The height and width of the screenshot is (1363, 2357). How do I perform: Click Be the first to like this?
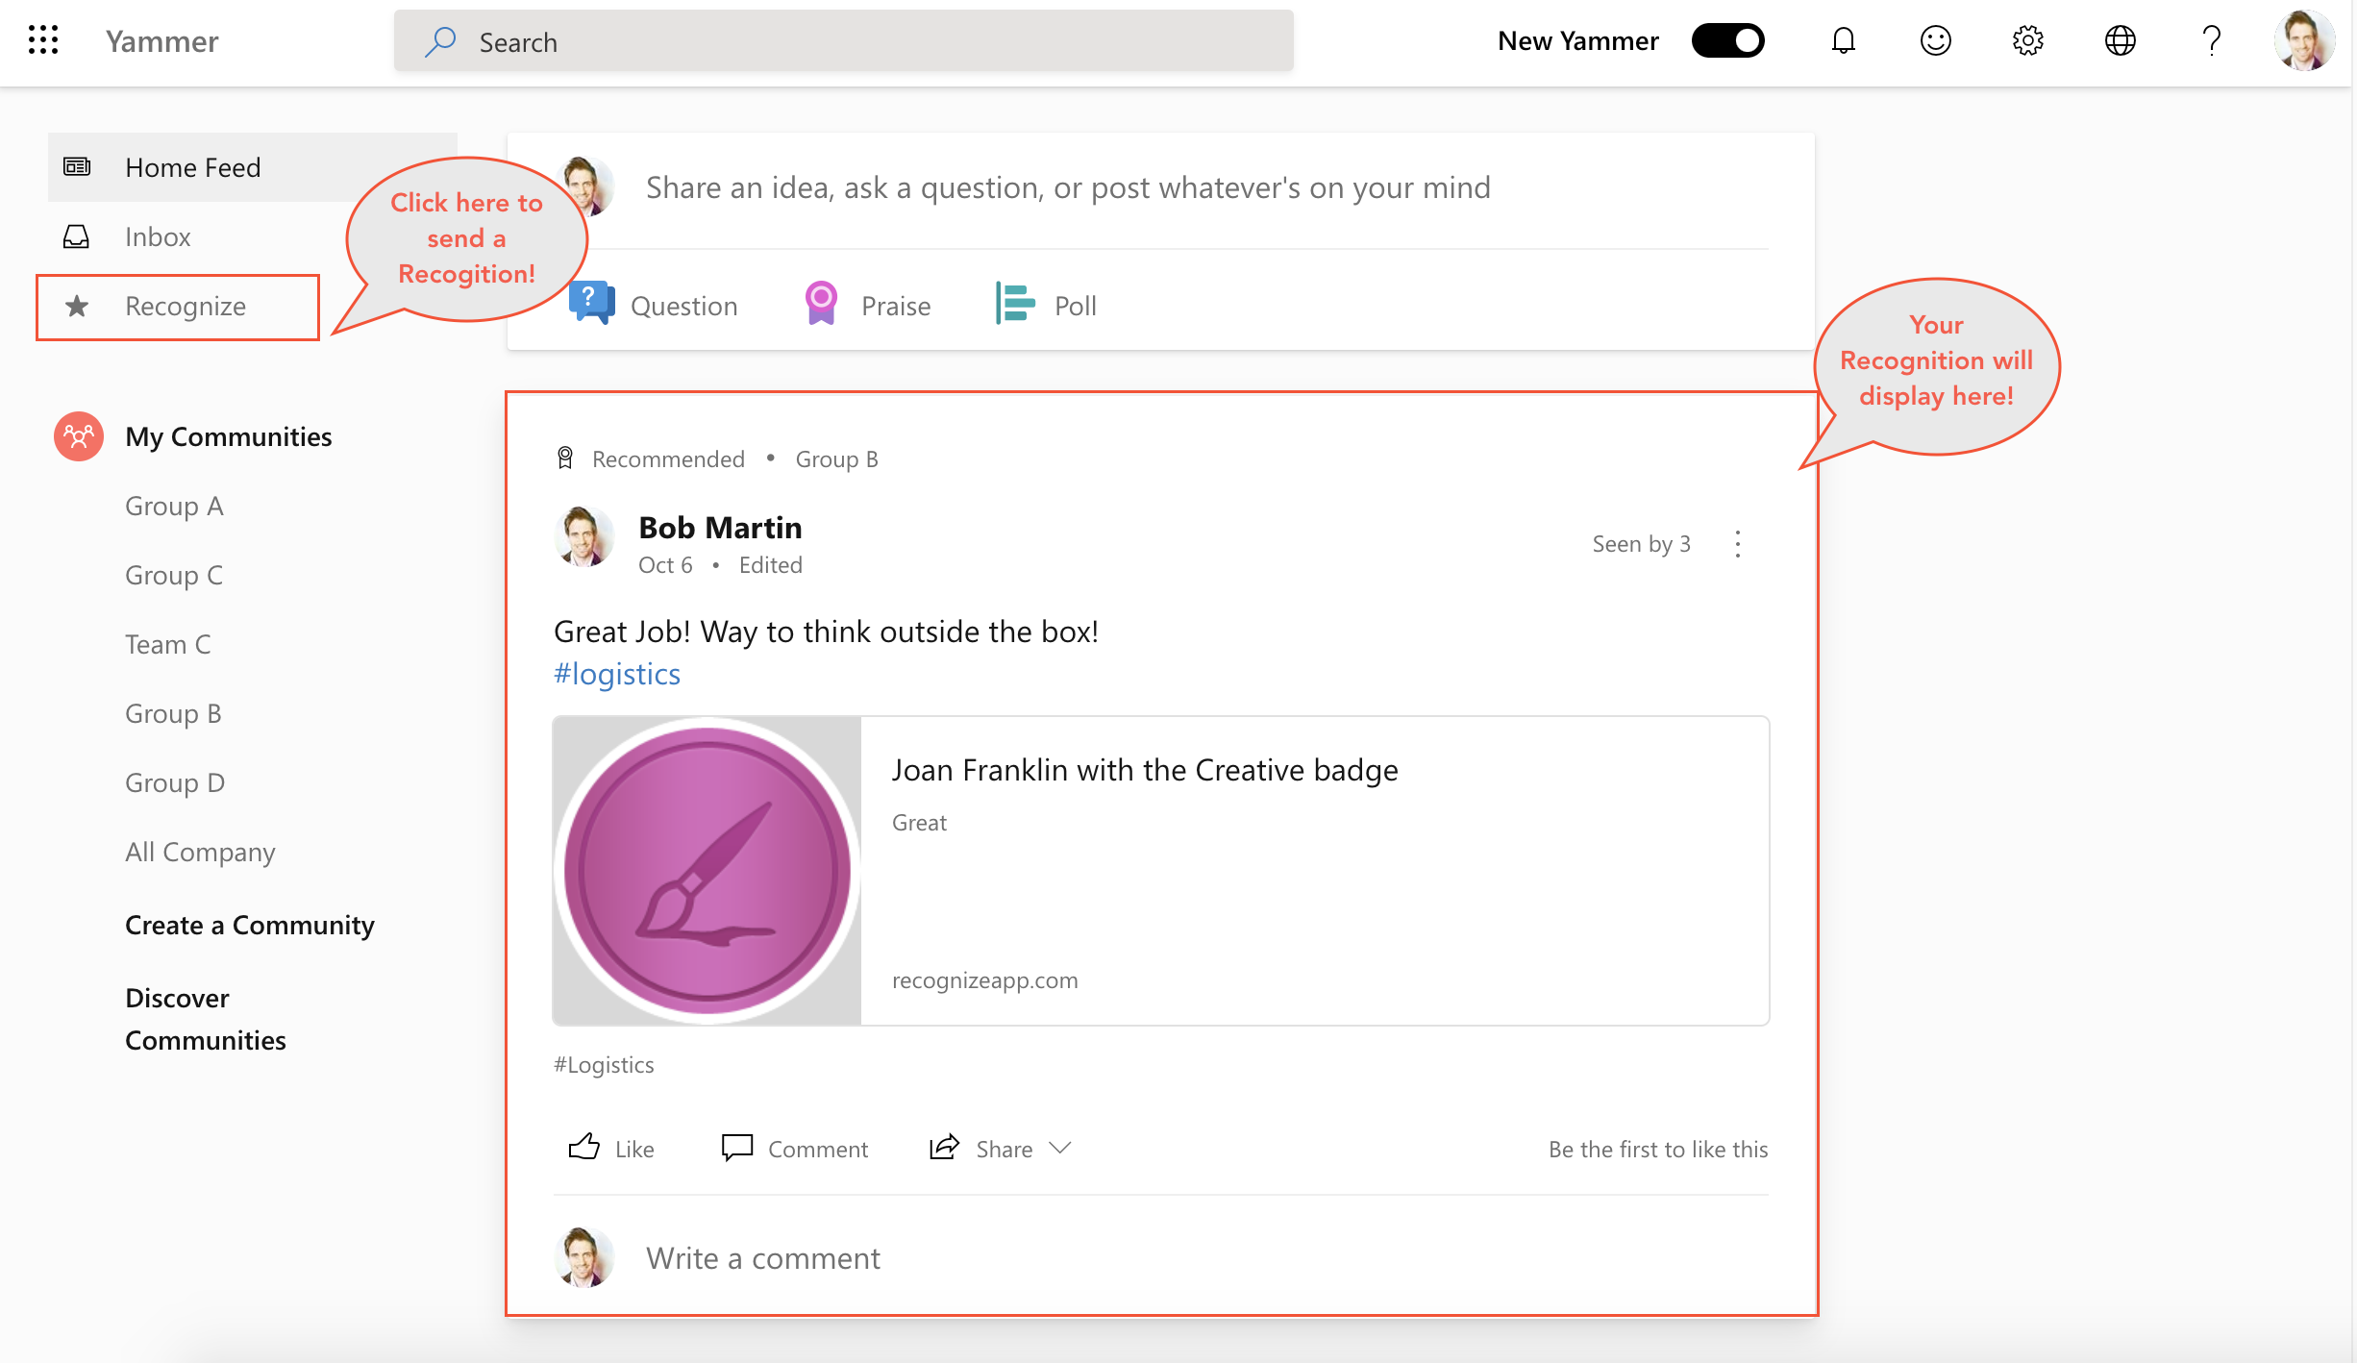[x=1658, y=1149]
